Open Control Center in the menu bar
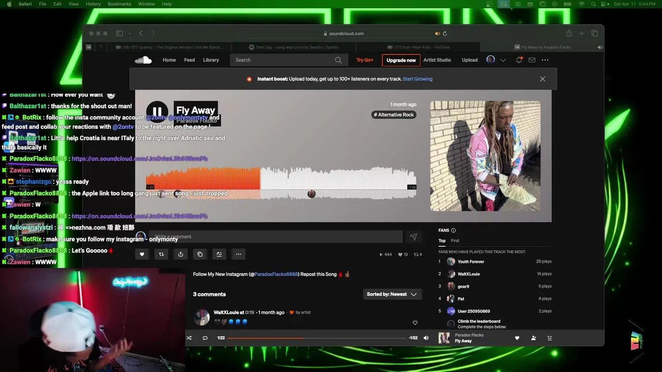 (x=603, y=4)
